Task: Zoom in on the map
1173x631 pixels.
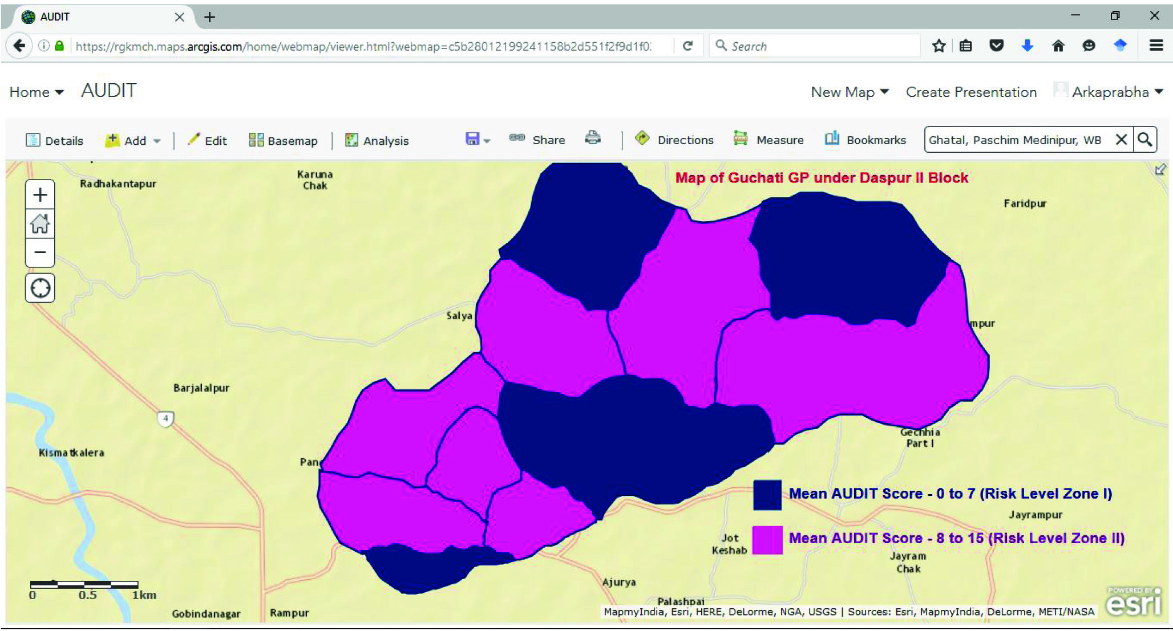Action: pos(40,195)
